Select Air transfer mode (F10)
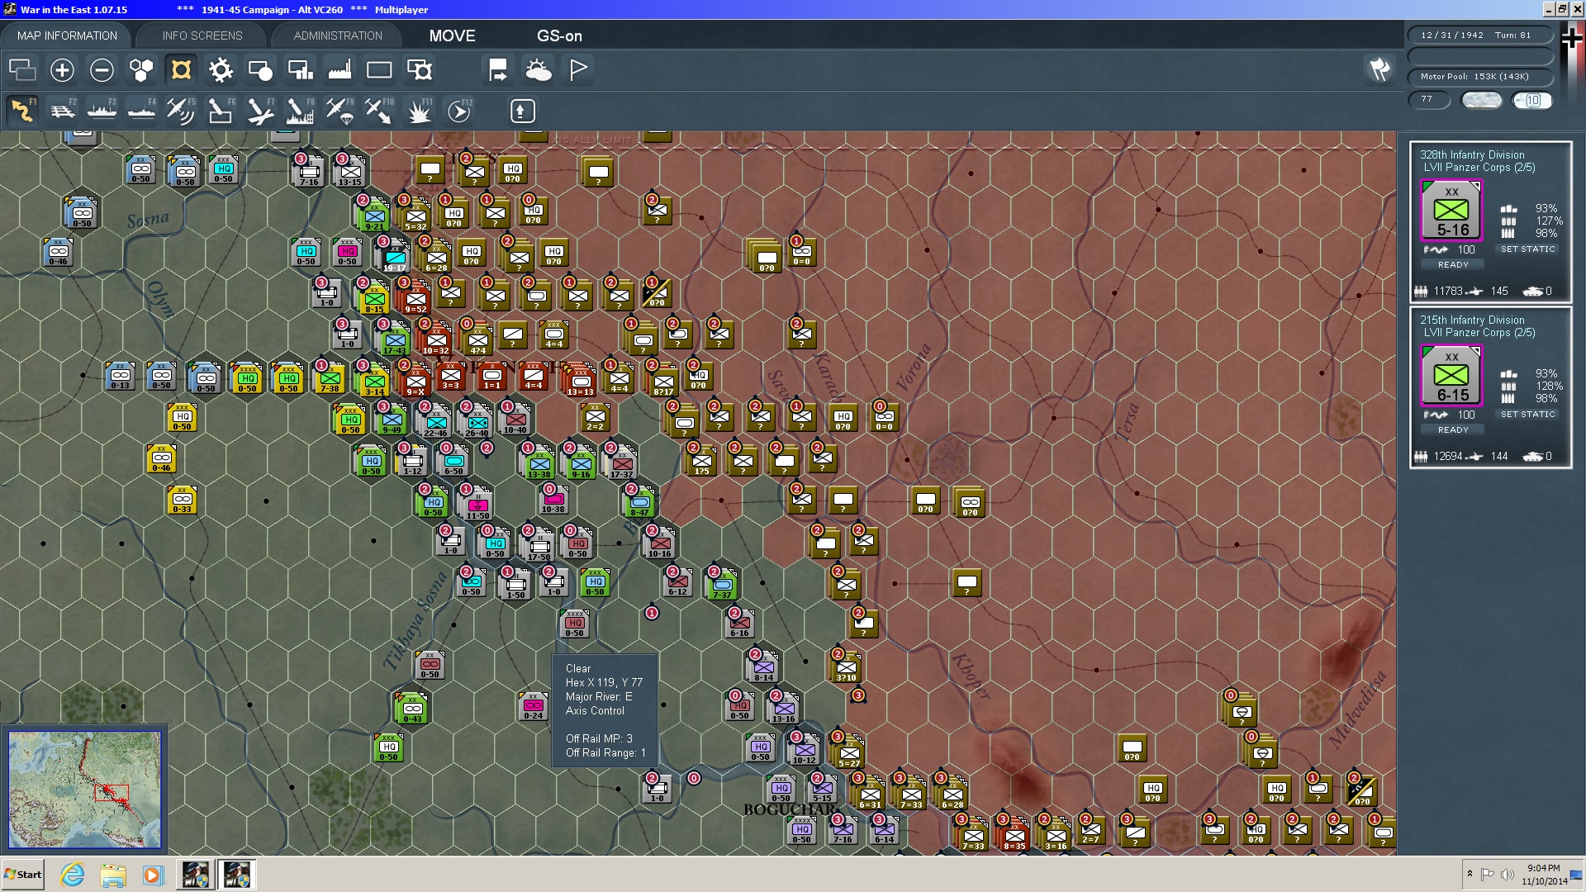 pos(379,111)
